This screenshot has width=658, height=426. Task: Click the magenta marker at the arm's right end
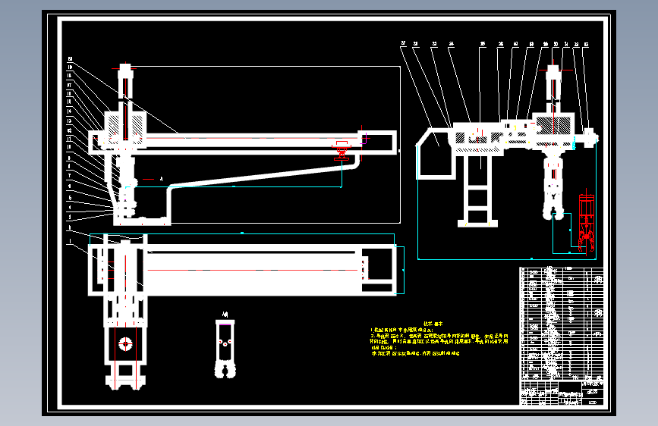pyautogui.click(x=364, y=138)
